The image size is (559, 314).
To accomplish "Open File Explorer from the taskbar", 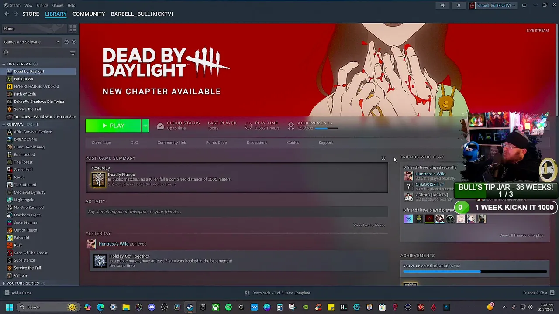I will click(126, 307).
